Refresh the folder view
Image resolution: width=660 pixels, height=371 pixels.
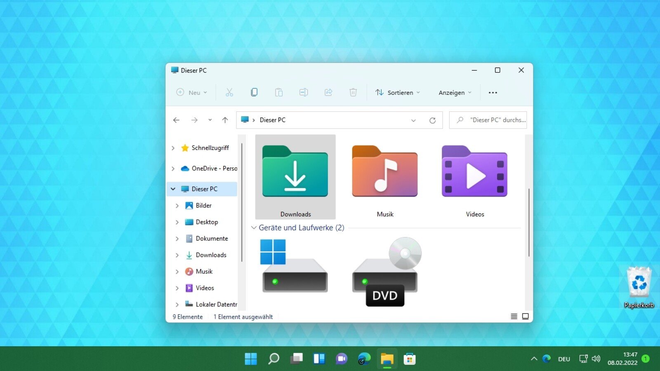(x=433, y=120)
